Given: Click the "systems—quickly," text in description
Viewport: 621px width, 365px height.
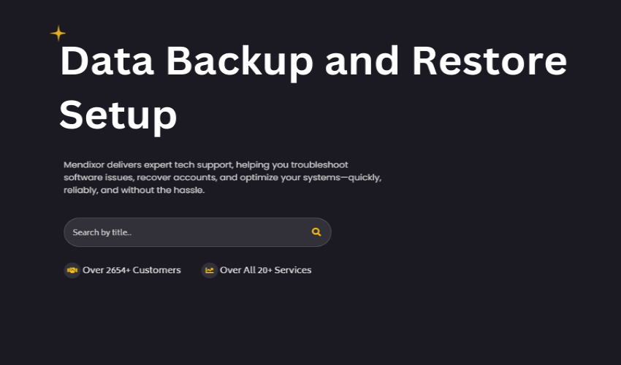Looking at the screenshot, I should 342,177.
